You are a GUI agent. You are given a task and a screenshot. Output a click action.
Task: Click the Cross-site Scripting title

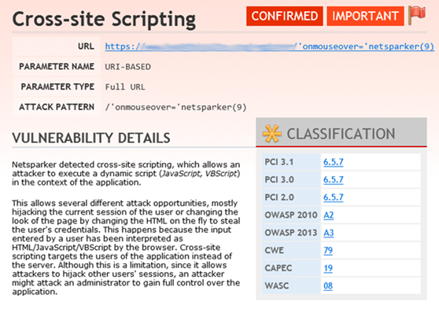click(x=104, y=19)
